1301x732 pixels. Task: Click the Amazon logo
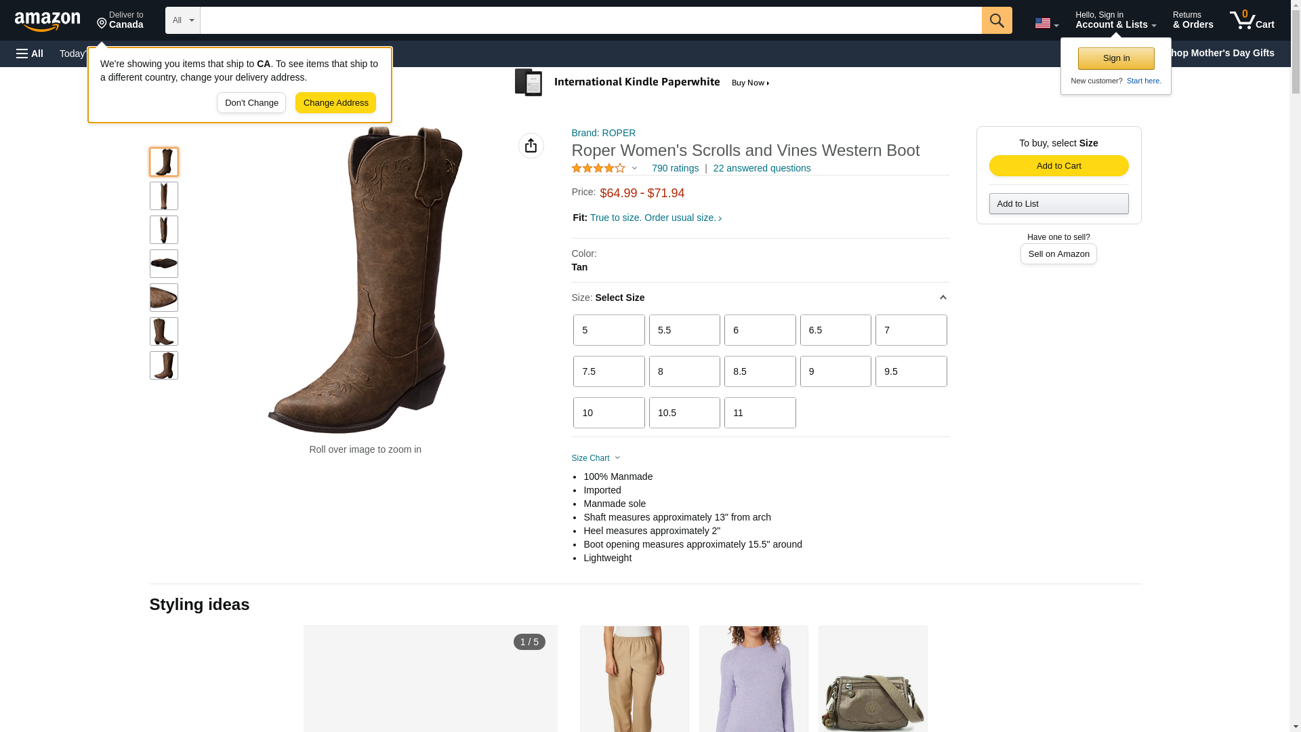pos(47,21)
